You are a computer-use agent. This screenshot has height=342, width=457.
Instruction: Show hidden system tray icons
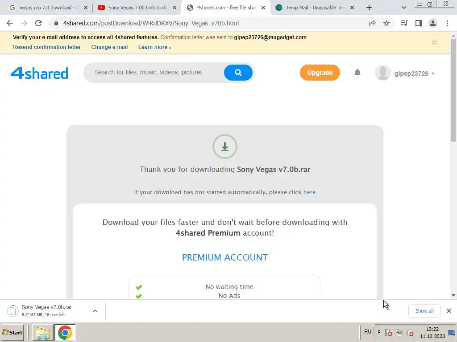pyautogui.click(x=379, y=332)
